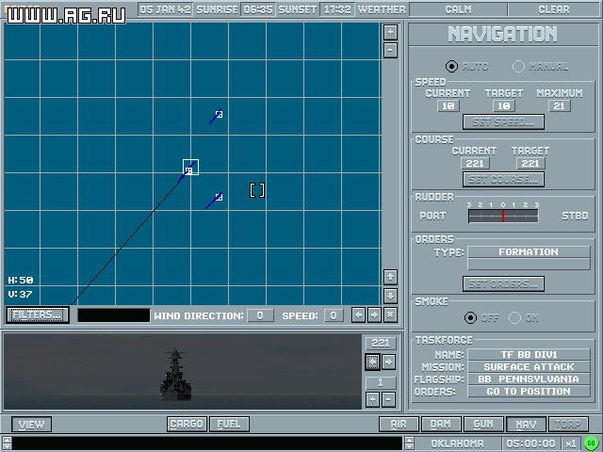Click the OKLAHOMA ship name
This screenshot has width=603, height=452.
[x=458, y=444]
